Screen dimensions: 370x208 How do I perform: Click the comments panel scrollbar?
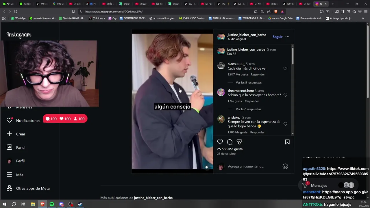coord(293,56)
